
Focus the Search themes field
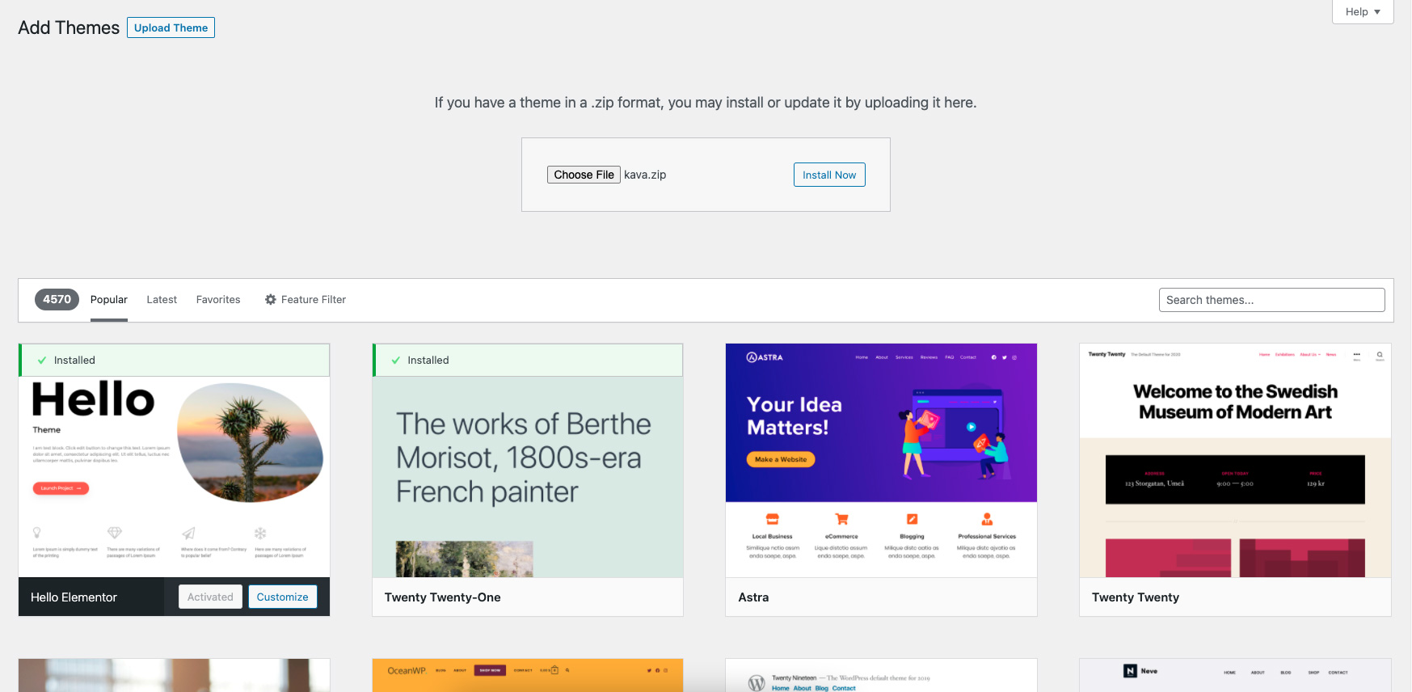(x=1271, y=300)
